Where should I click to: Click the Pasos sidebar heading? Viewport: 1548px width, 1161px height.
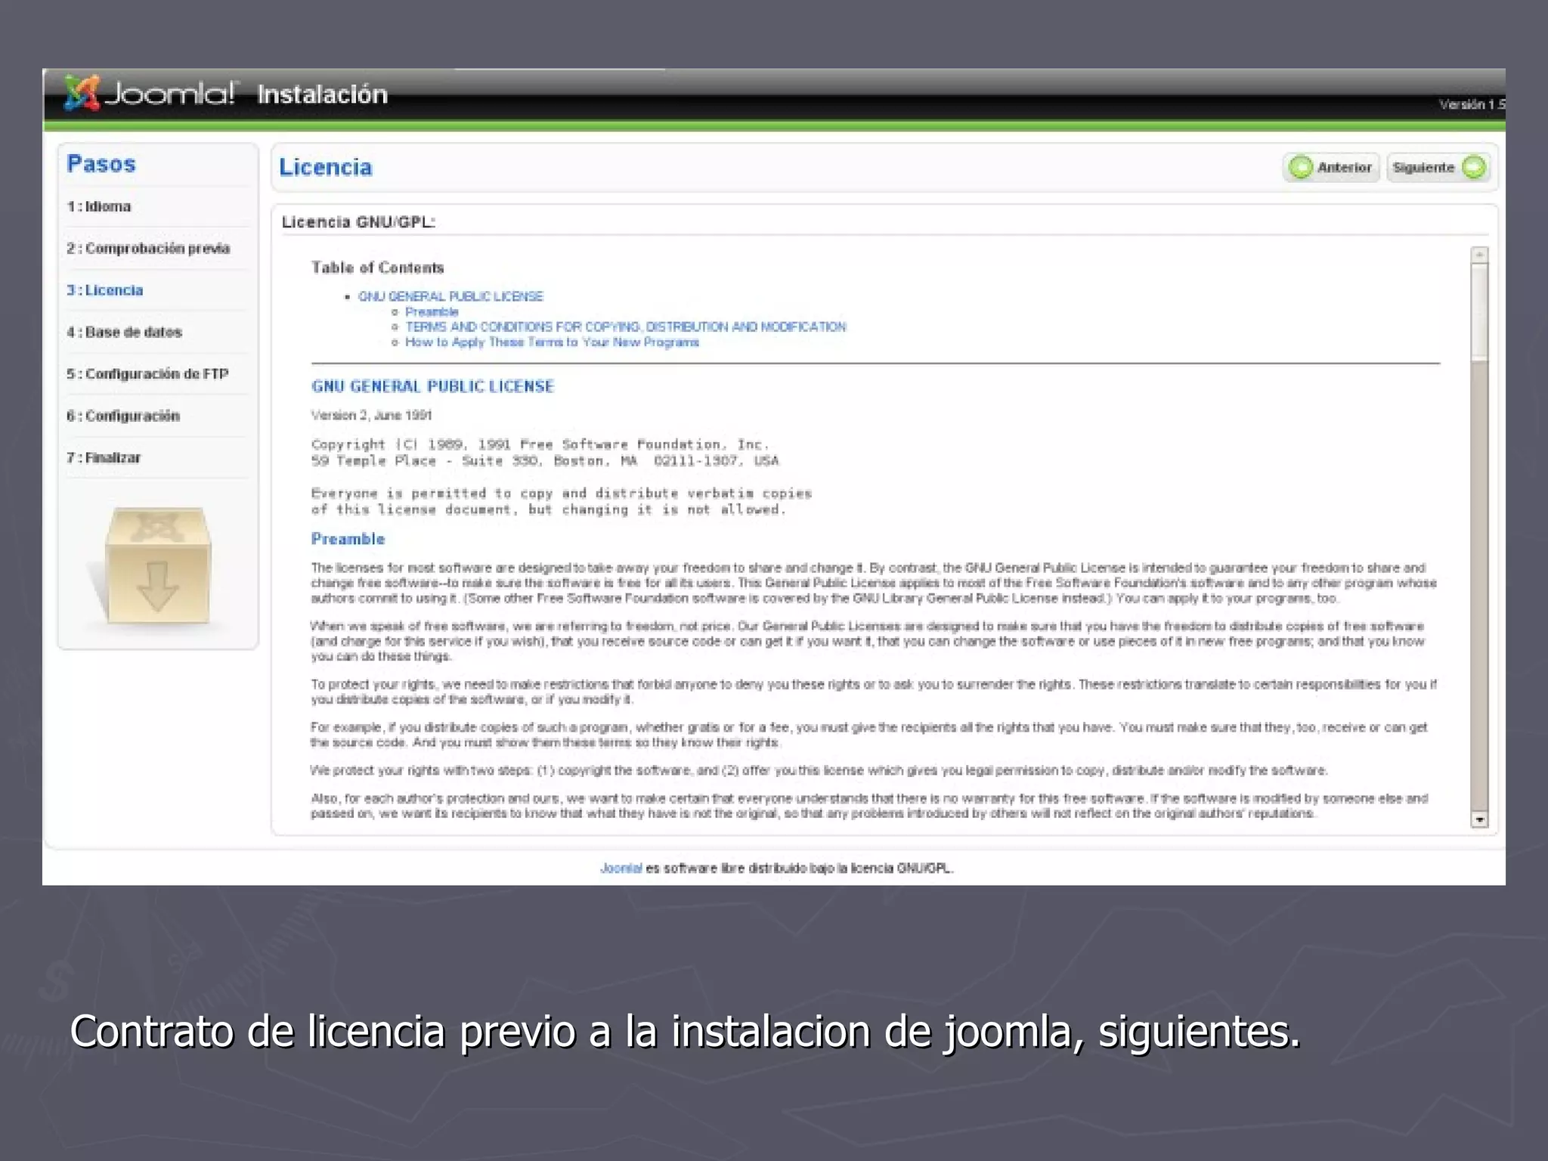point(101,163)
